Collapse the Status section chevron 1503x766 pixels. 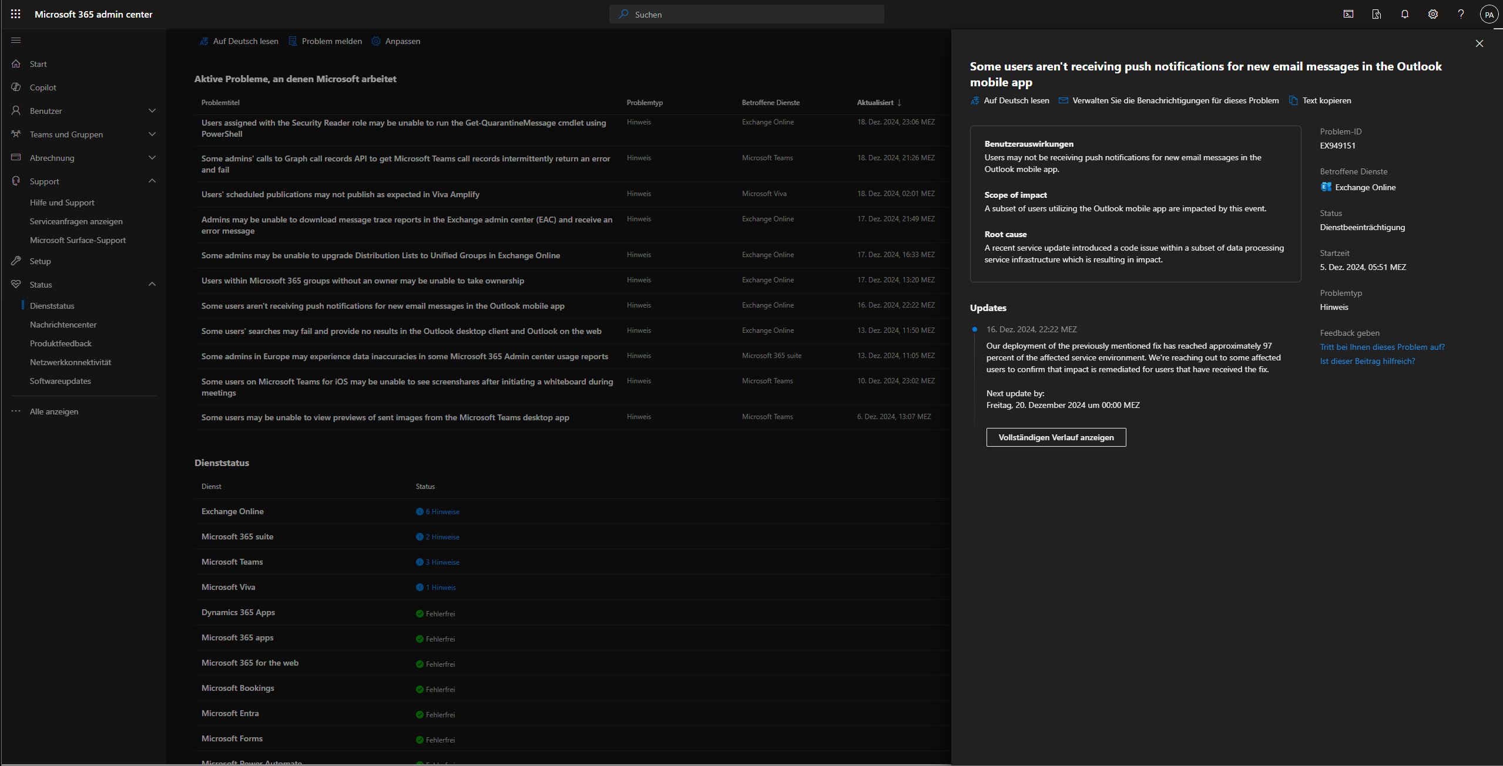[152, 284]
